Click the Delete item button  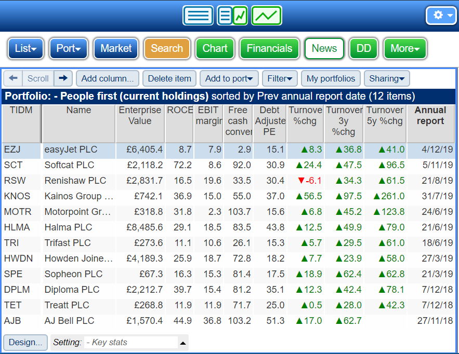169,78
